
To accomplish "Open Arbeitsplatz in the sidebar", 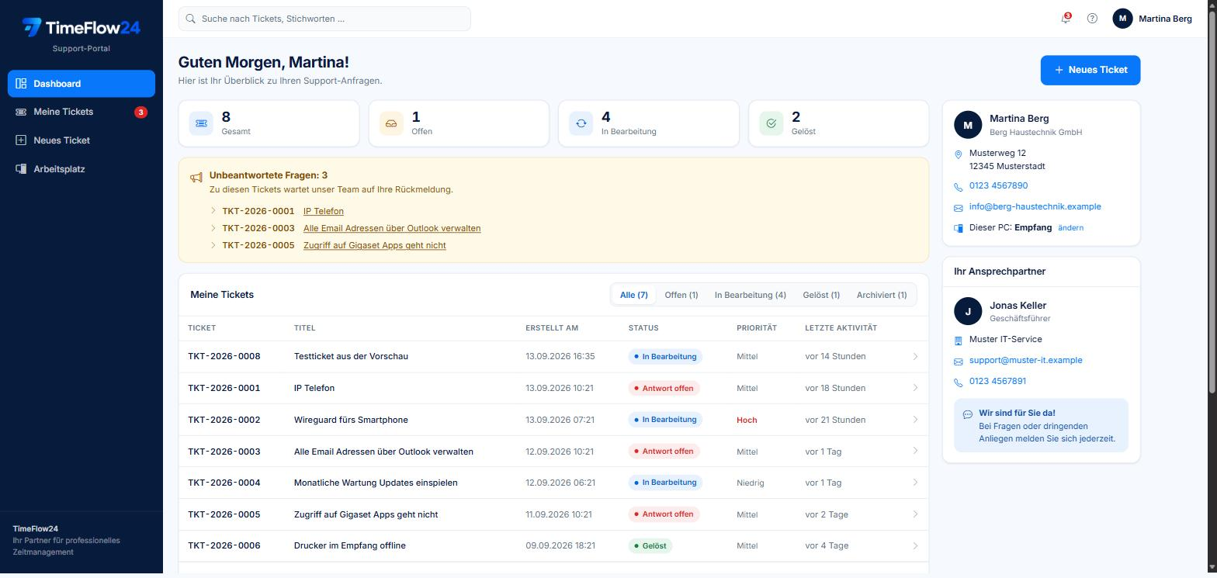I will pyautogui.click(x=81, y=169).
